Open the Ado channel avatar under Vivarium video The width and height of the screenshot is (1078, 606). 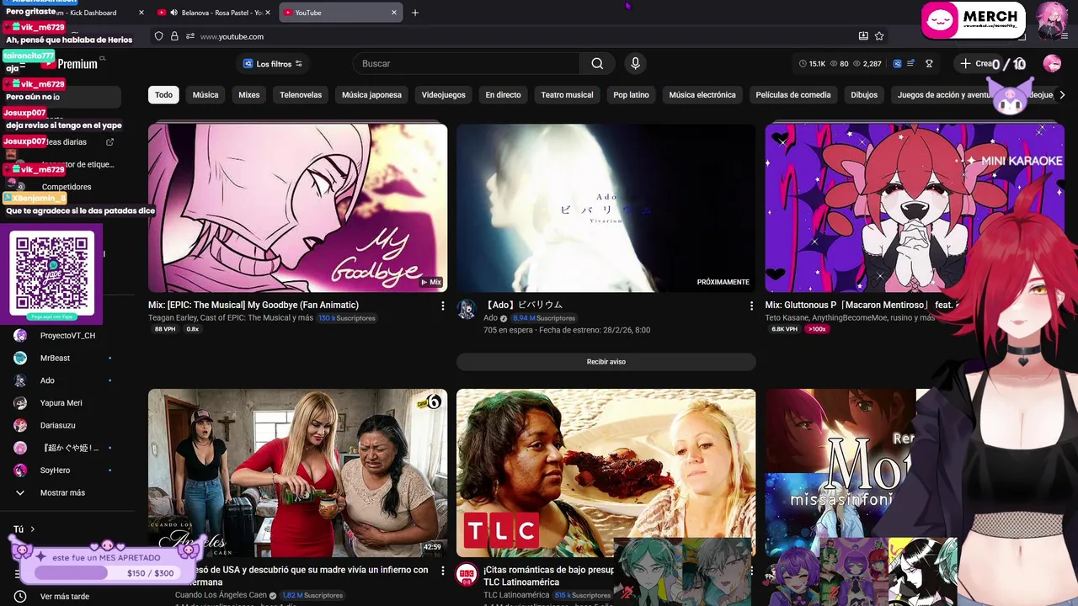pyautogui.click(x=467, y=310)
